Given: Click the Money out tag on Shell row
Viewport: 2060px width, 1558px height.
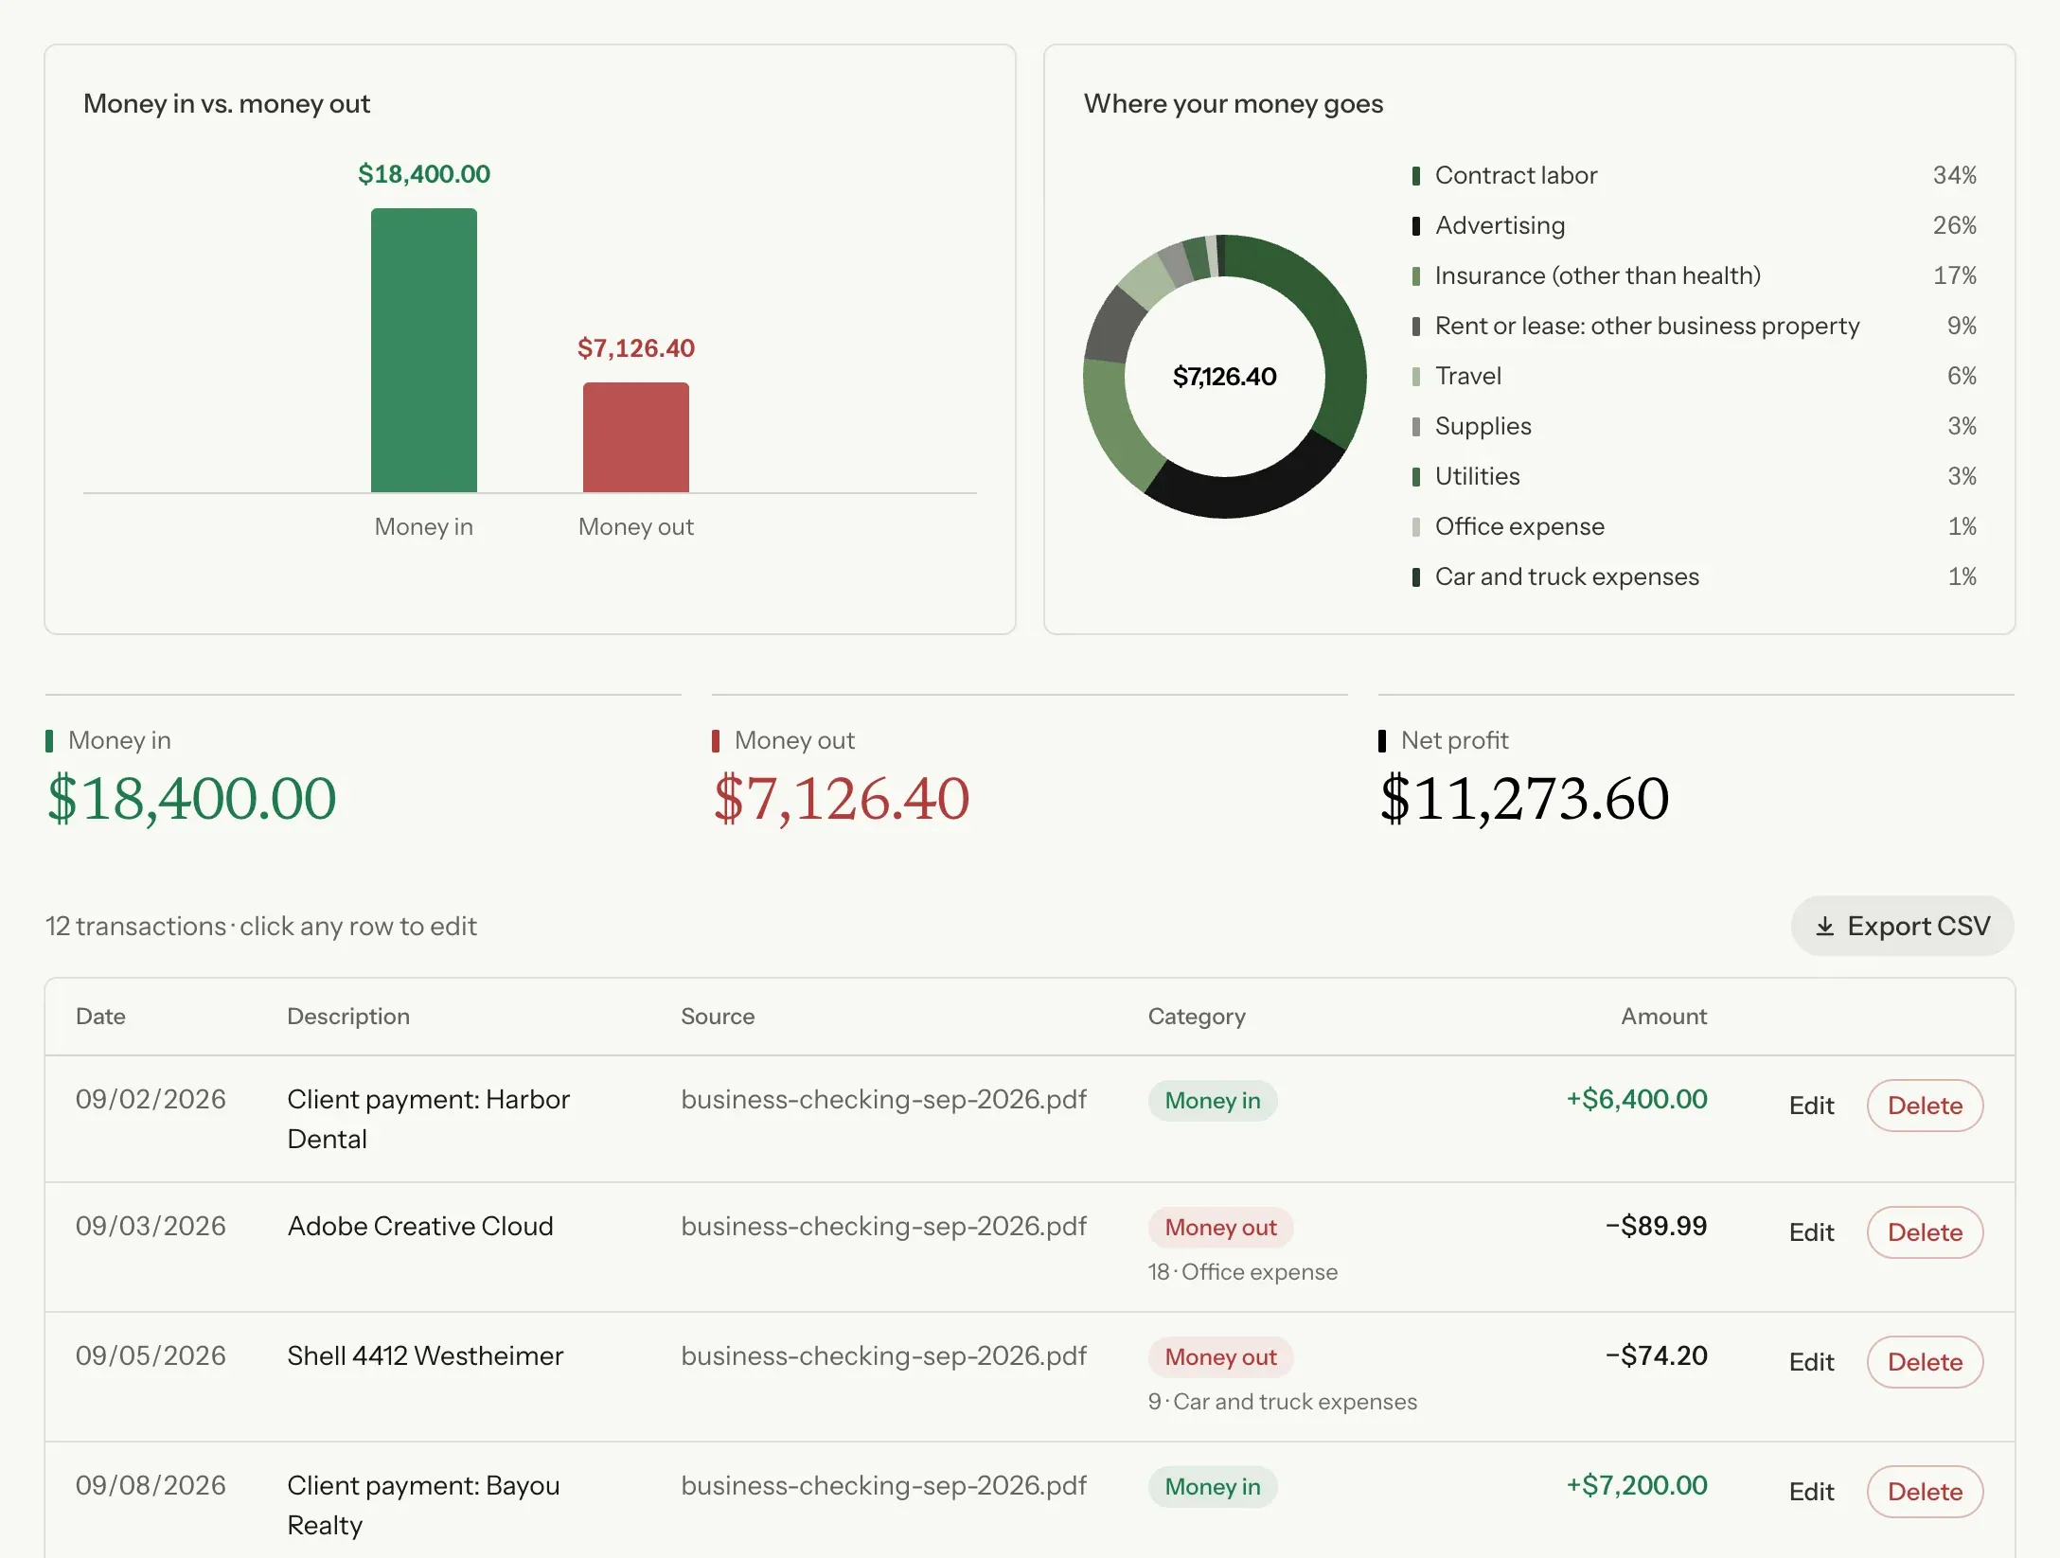Looking at the screenshot, I should click(x=1220, y=1357).
